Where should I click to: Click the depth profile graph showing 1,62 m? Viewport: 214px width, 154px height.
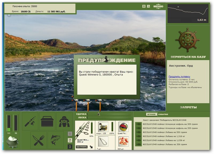pyautogui.click(x=188, y=13)
